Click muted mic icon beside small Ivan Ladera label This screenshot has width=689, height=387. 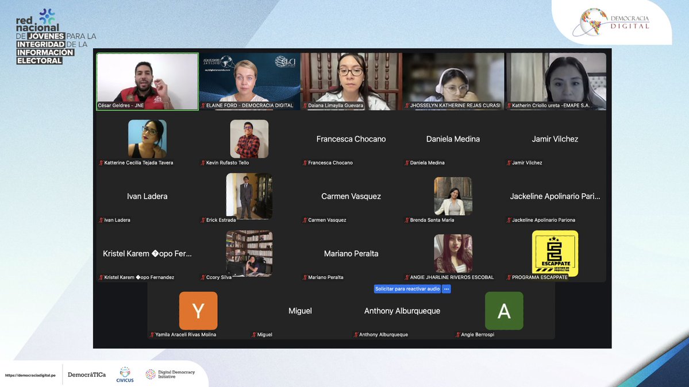[x=101, y=220]
